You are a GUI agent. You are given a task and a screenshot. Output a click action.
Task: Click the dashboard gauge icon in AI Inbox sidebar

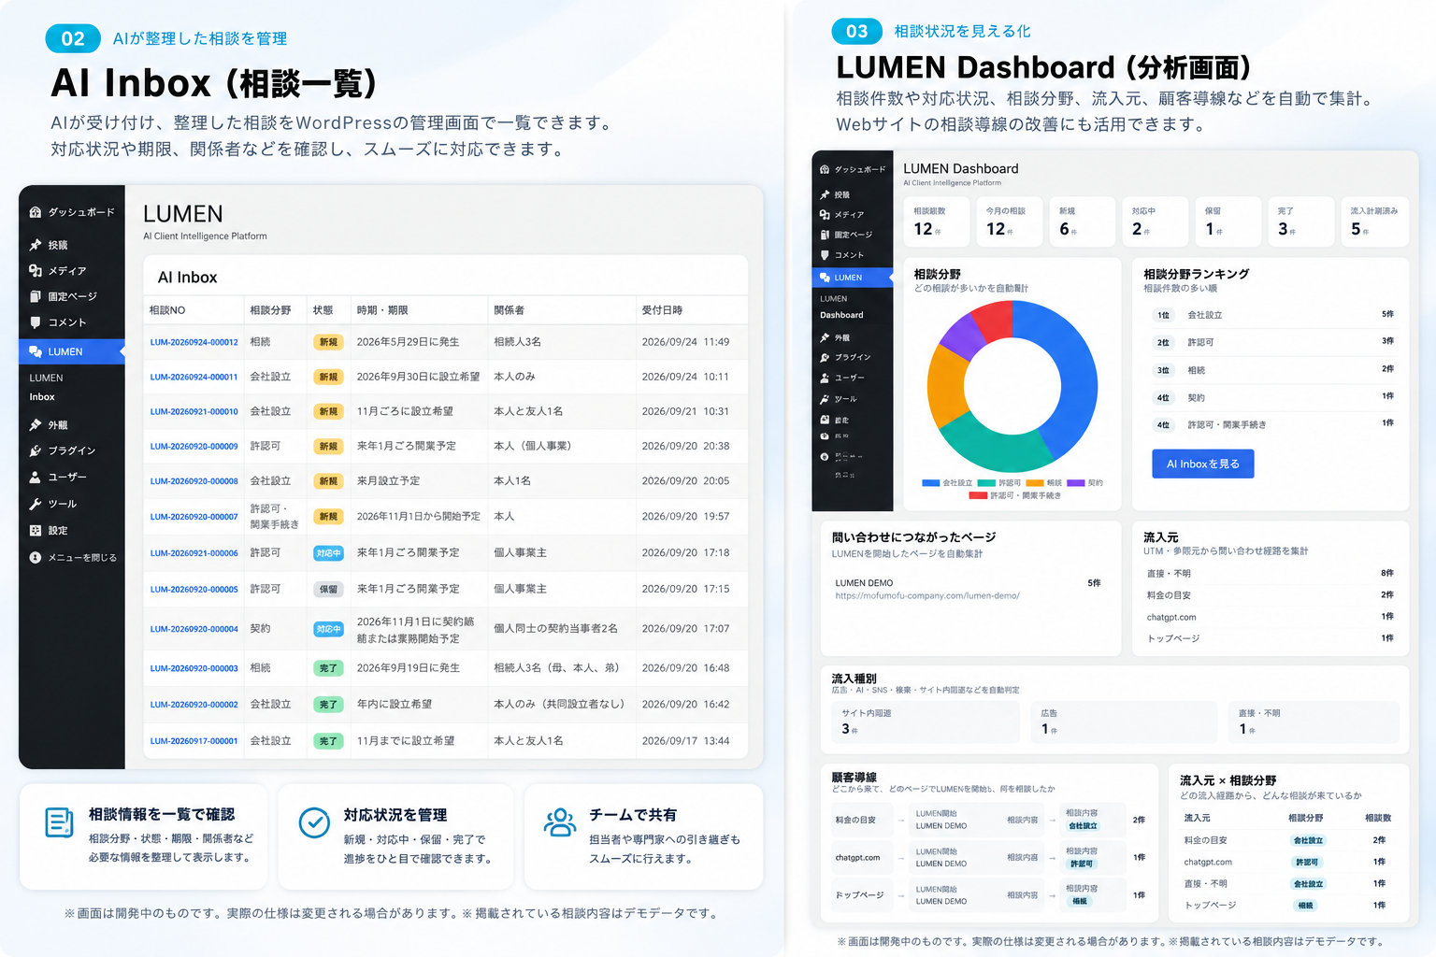(36, 212)
